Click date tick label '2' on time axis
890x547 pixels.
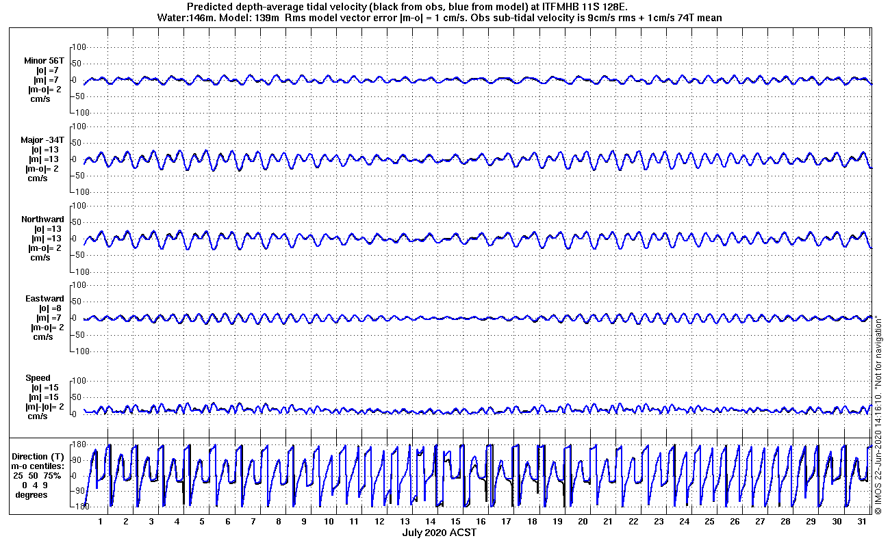pyautogui.click(x=126, y=522)
